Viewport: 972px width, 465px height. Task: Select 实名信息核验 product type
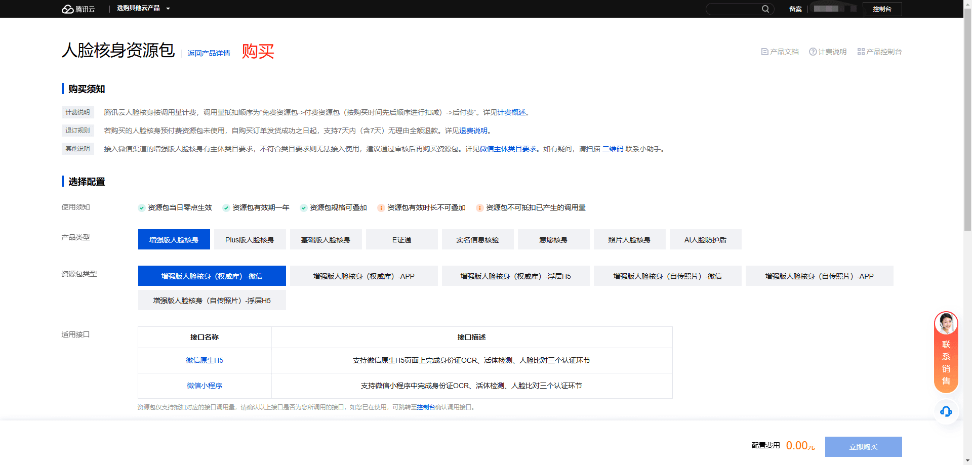(x=477, y=239)
